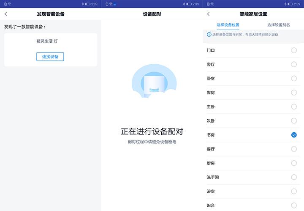Switch to the 选择设备别名 tab
Viewport: 304px width, 211px height.
(x=279, y=25)
